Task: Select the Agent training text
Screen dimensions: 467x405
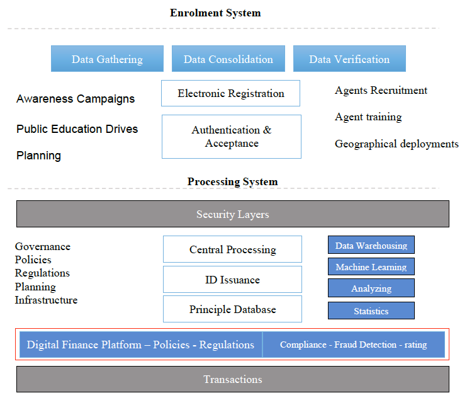Action: click(x=368, y=117)
